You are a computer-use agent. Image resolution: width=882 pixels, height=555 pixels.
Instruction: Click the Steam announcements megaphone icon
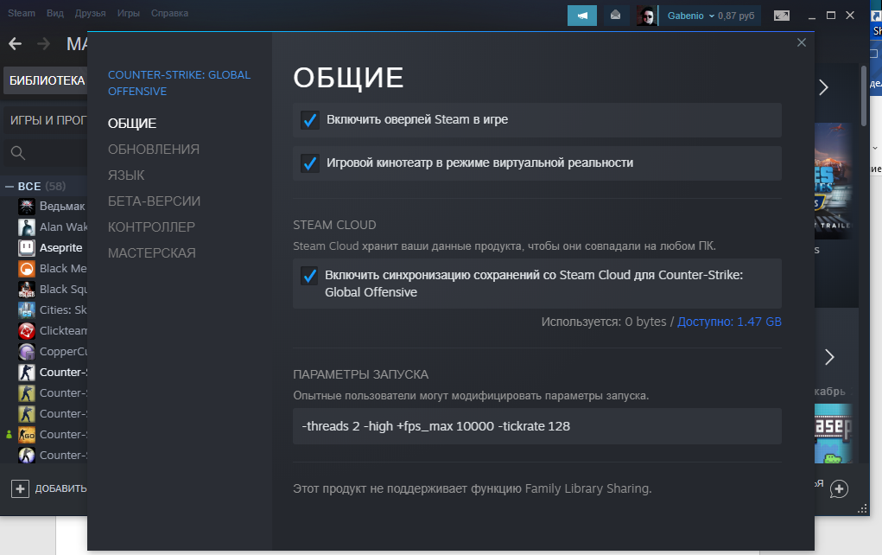tap(581, 16)
